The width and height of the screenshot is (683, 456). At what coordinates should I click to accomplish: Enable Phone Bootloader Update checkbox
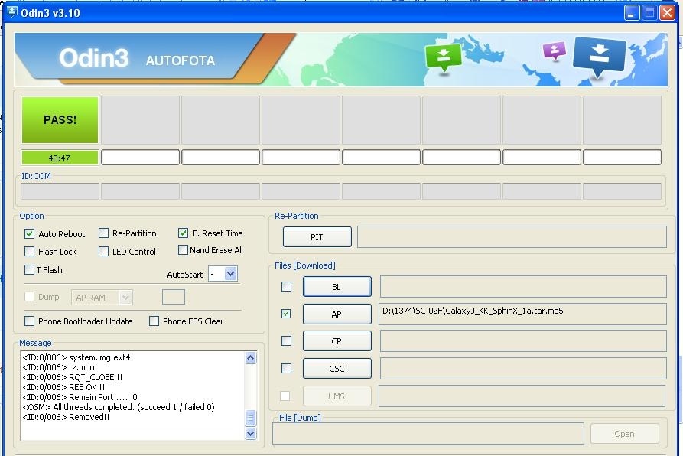click(x=29, y=321)
